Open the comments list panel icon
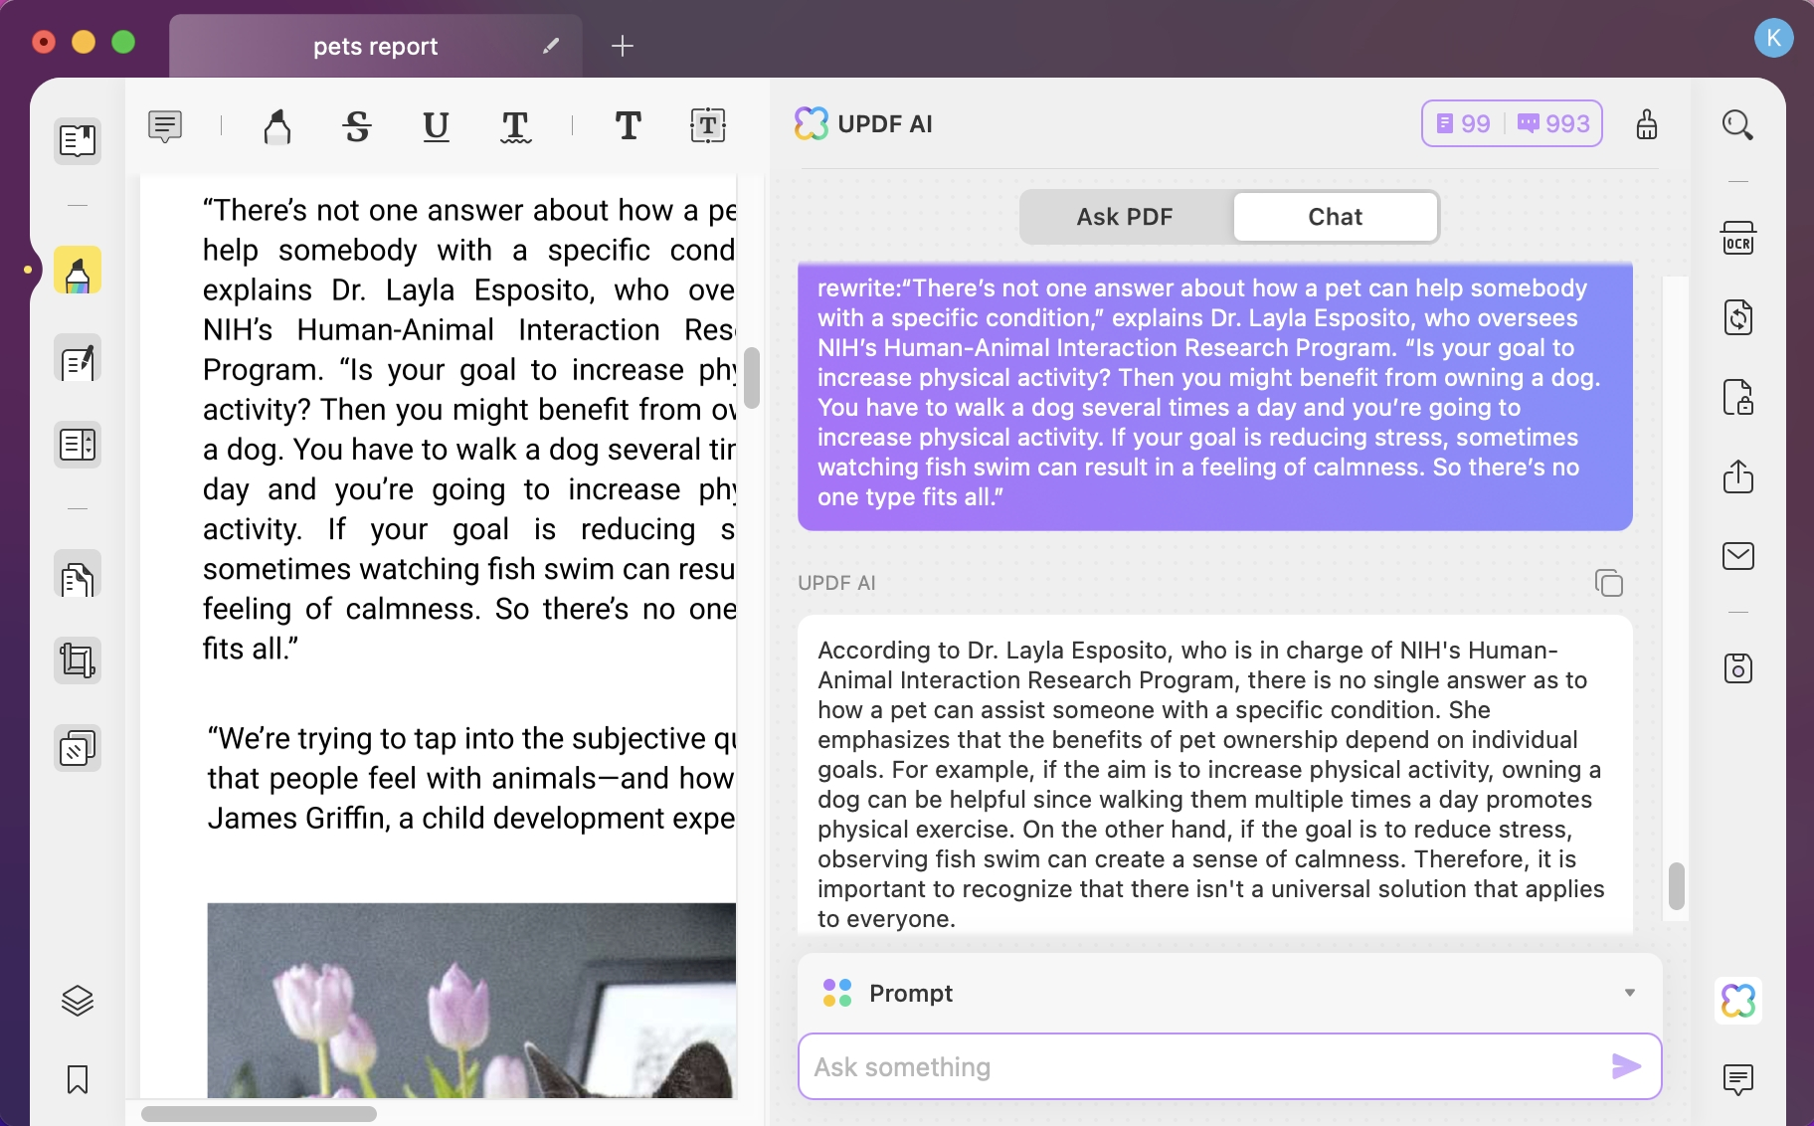This screenshot has height=1126, width=1814. coord(1738,1079)
